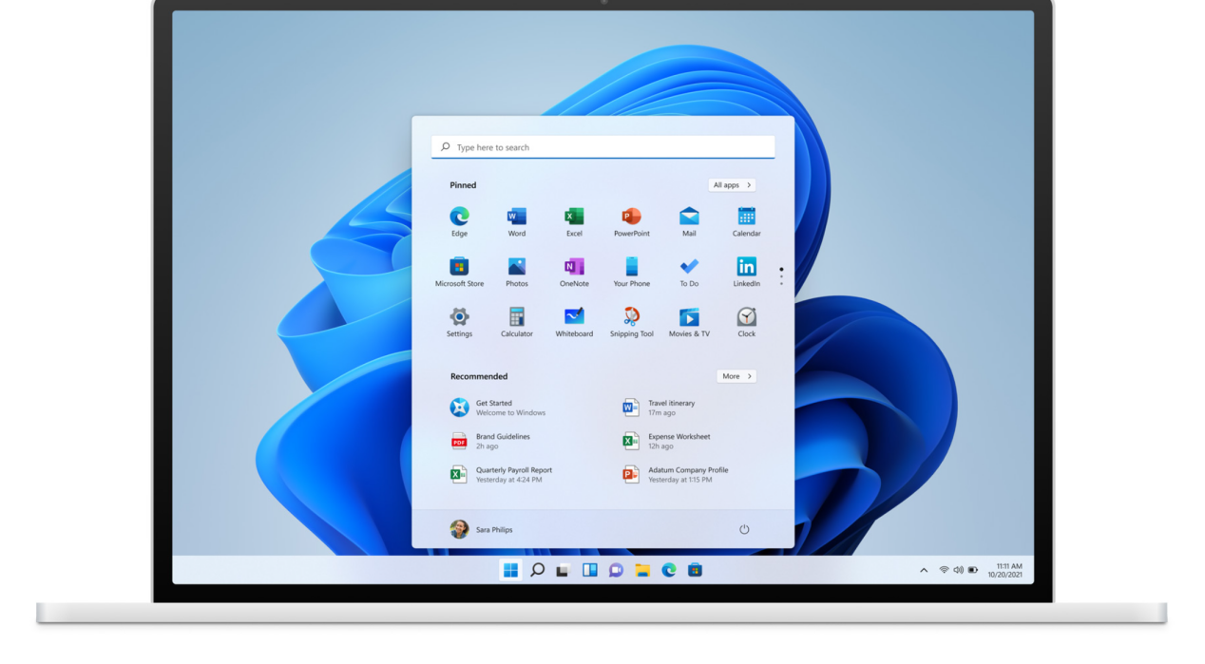
Task: Click the battery status icon
Action: coord(973,570)
